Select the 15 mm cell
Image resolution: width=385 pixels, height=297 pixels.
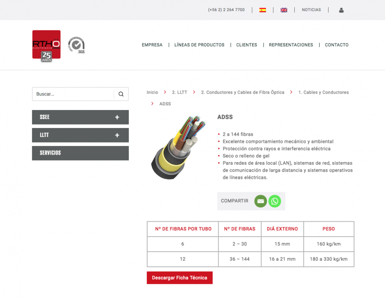tap(282, 244)
